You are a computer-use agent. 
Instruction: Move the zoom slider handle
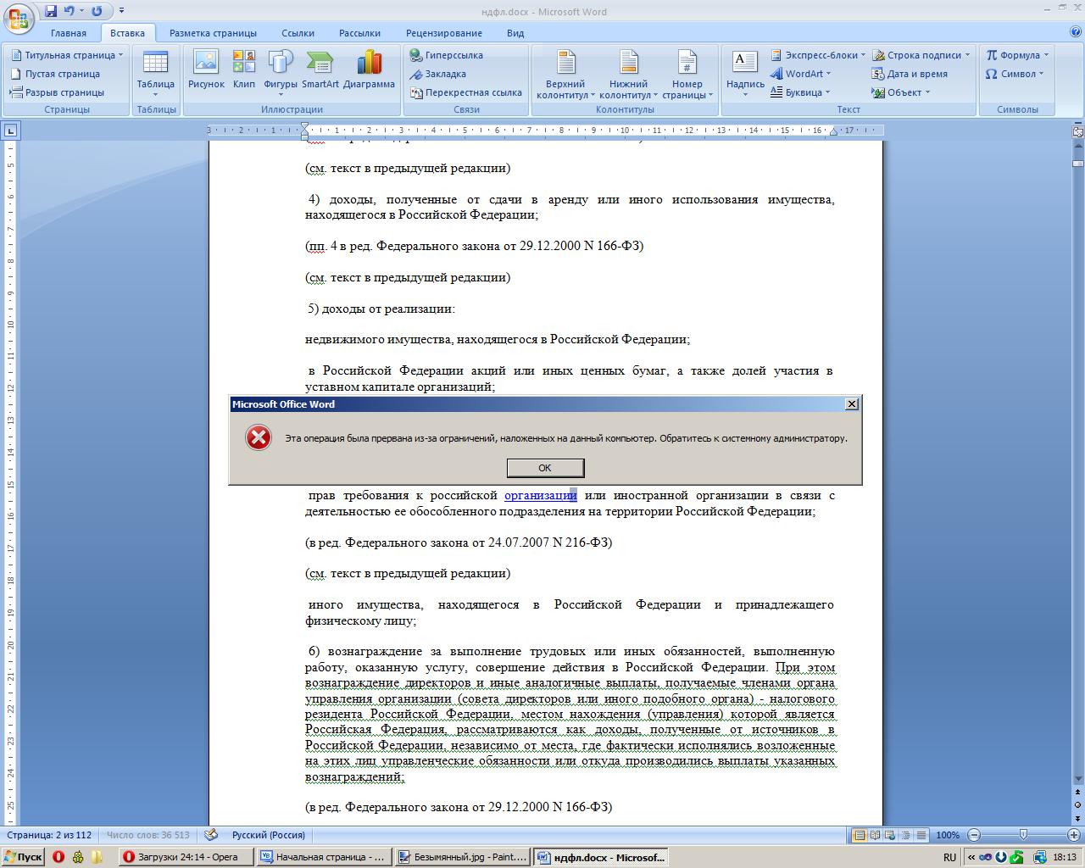[x=1024, y=835]
